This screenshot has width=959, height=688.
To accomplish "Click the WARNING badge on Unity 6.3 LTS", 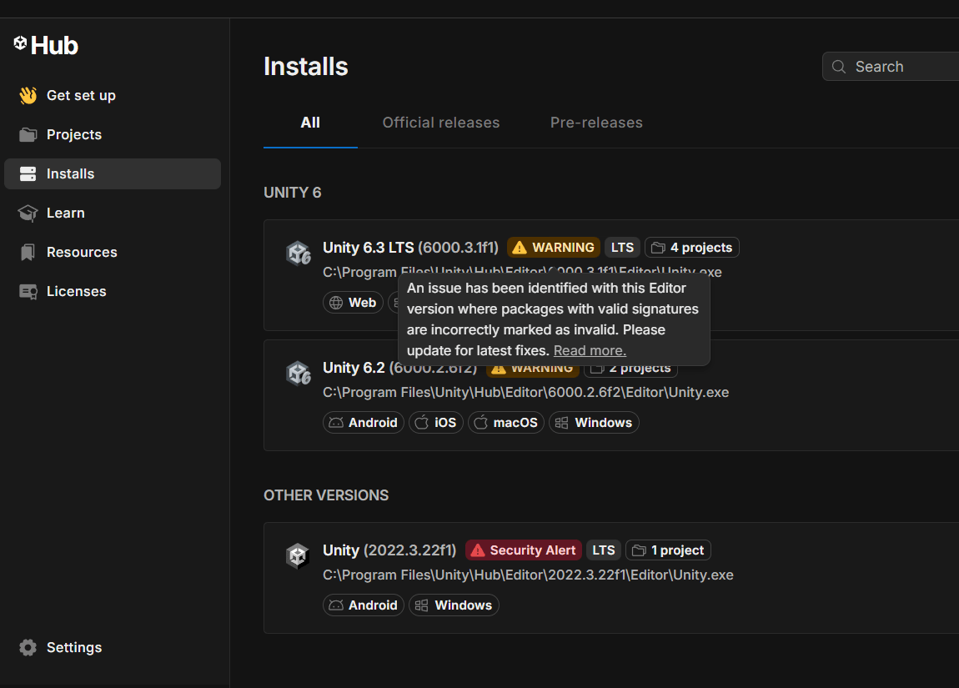I will [x=554, y=248].
